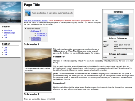The width and height of the screenshot is (135, 101).
Task: Jump to Subsection 1 in contents
Action: point(42,33)
